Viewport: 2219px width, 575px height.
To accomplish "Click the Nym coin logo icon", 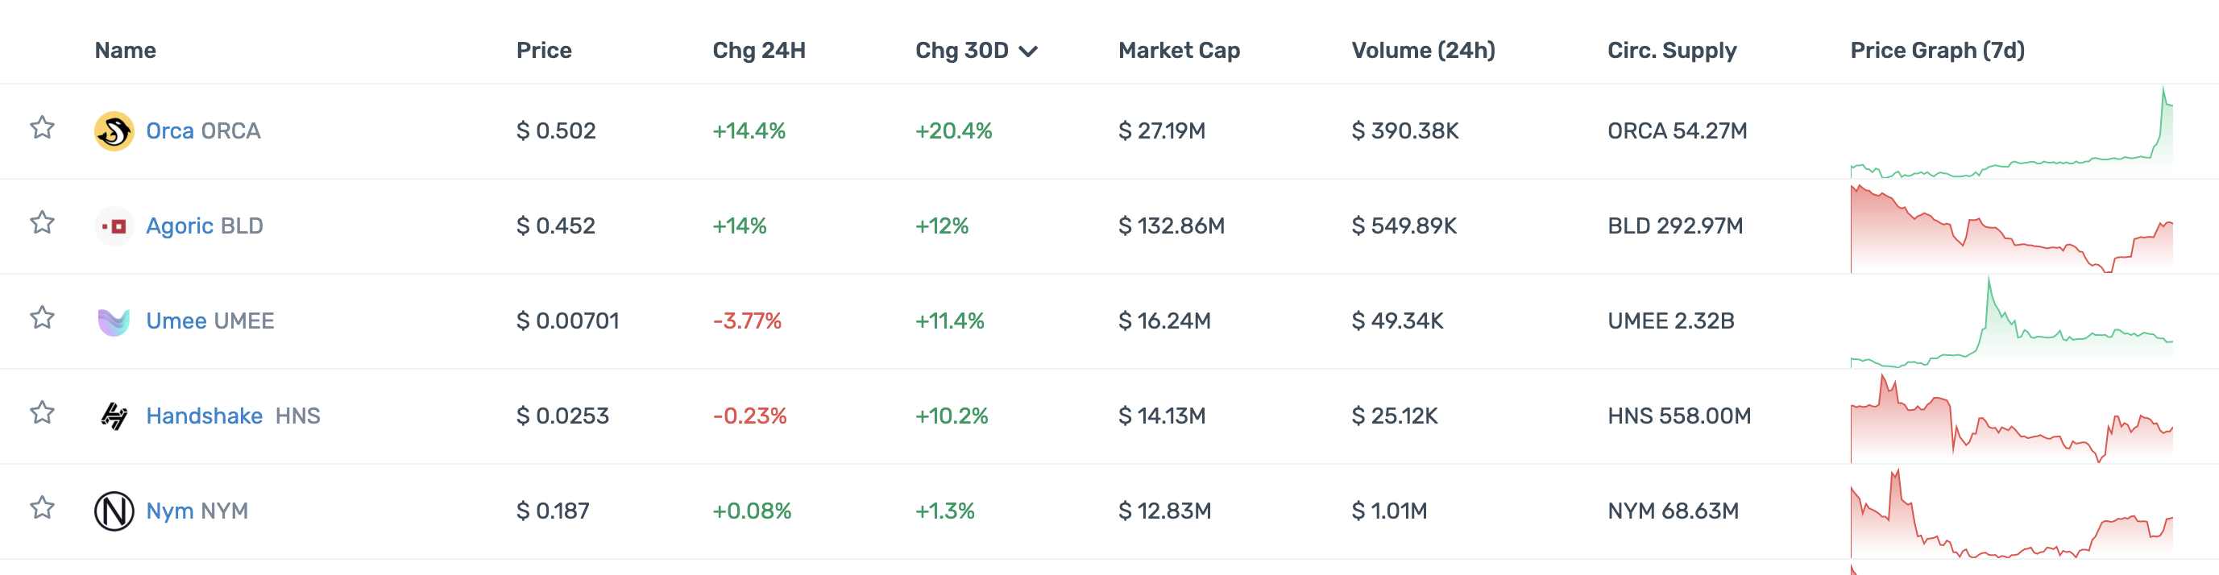I will 114,511.
